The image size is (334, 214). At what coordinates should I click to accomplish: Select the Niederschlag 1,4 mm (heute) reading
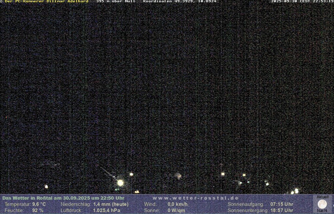point(111,204)
